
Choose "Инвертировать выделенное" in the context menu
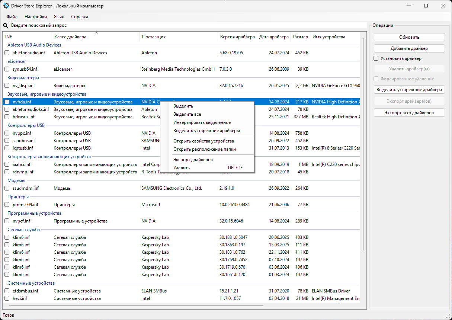207,122
